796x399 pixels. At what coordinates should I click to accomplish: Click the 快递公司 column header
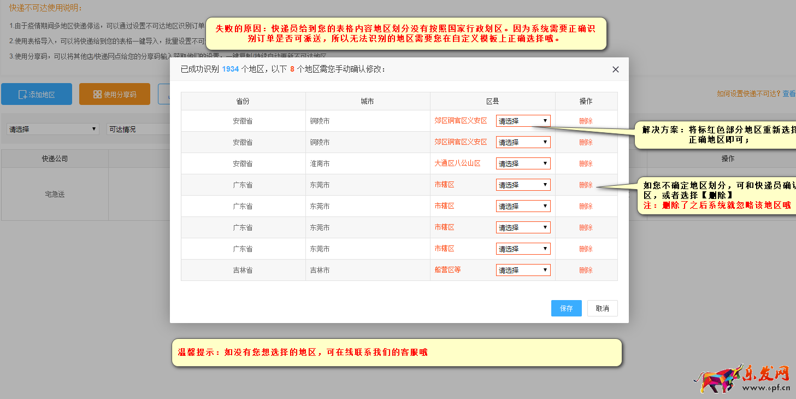coord(55,159)
